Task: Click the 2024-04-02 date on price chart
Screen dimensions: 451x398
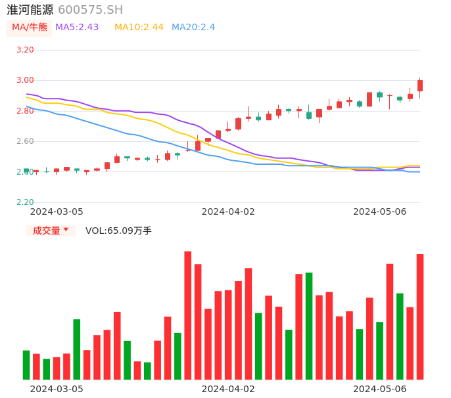Action: [228, 211]
